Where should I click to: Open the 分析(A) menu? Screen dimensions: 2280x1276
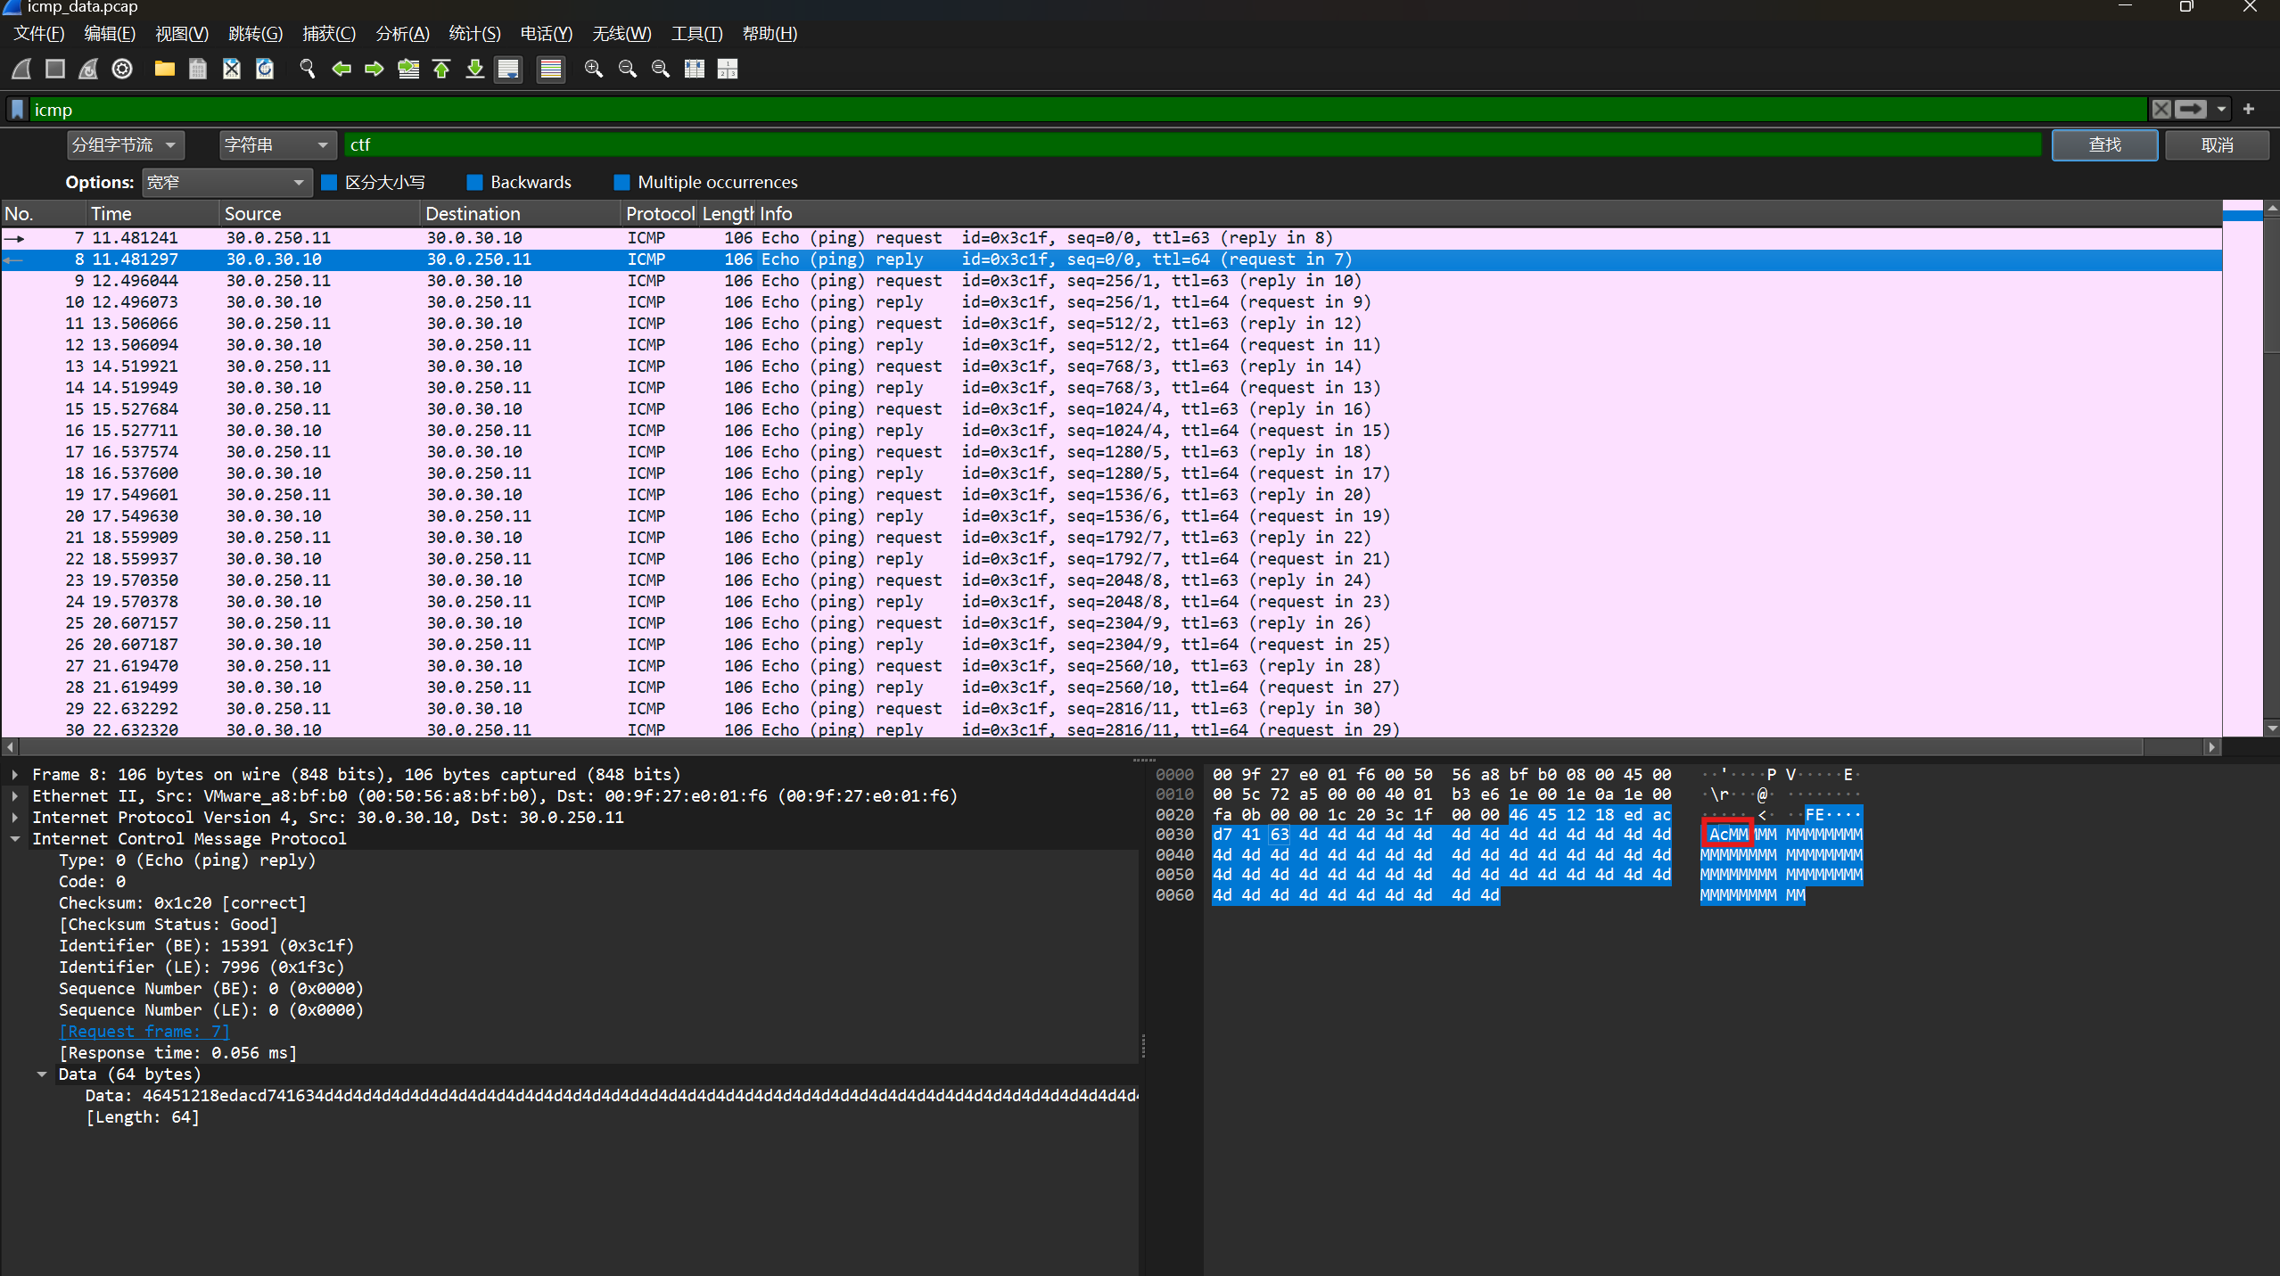[x=402, y=34]
